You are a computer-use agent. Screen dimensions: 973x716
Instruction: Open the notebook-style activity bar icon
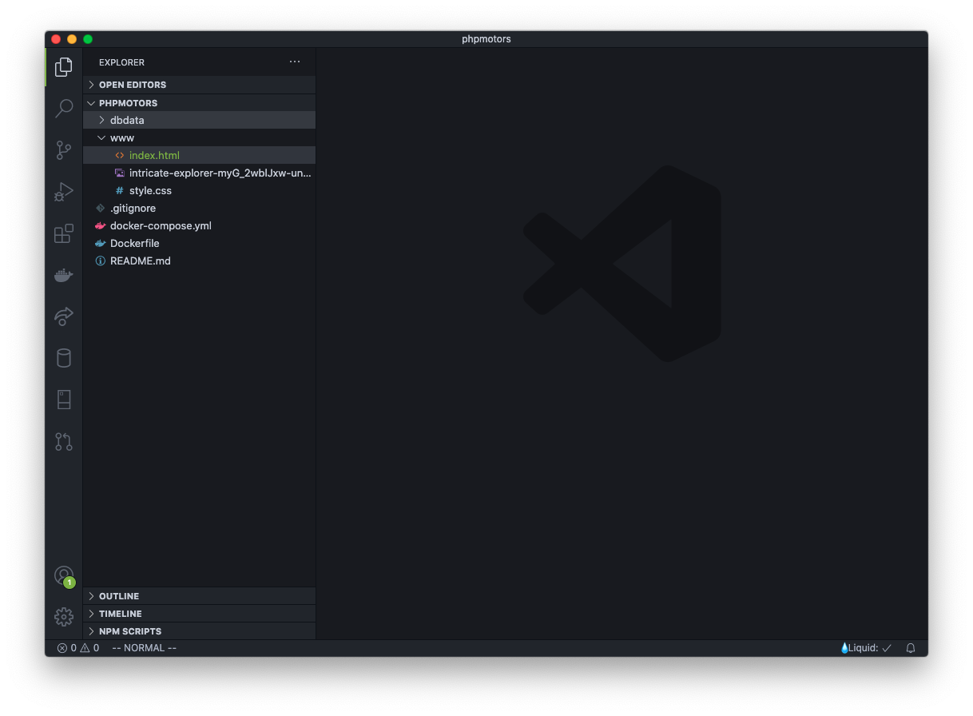[64, 400]
